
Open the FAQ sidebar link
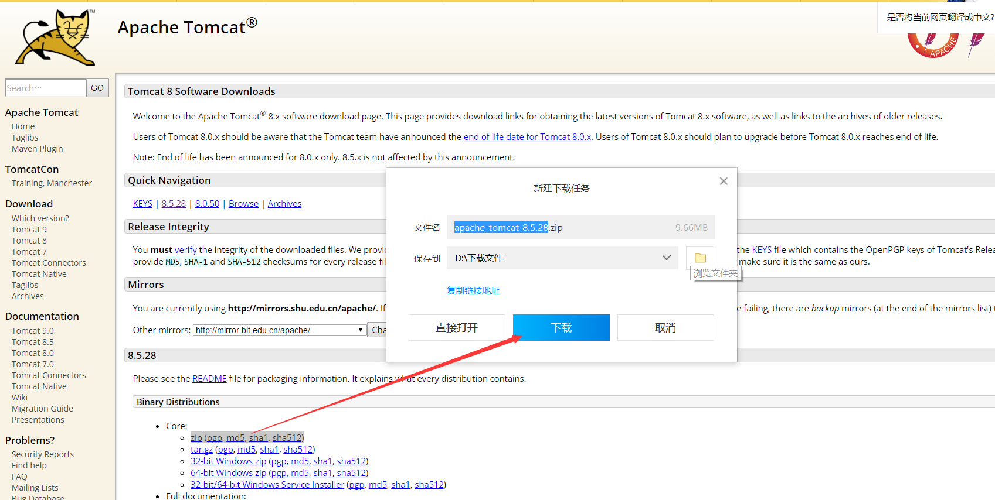tap(19, 477)
